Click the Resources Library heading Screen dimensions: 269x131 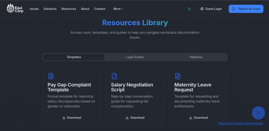(135, 23)
